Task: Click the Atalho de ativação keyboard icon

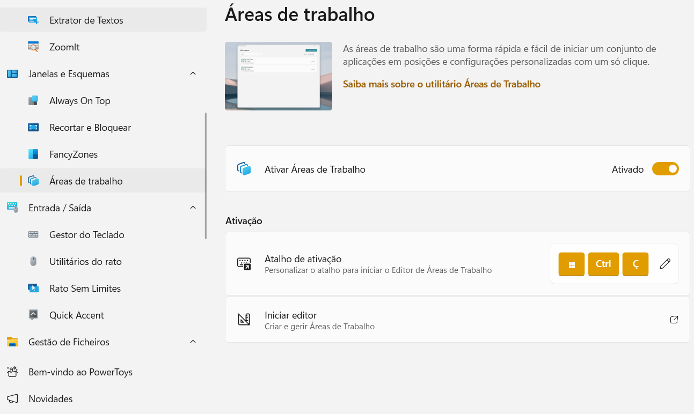Action: pos(244,264)
